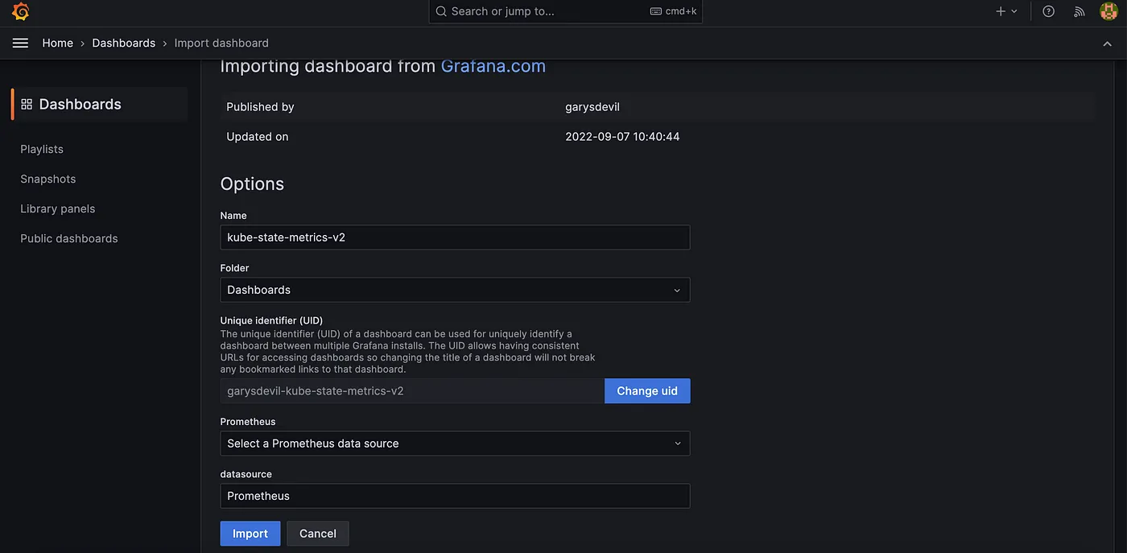1127x553 pixels.
Task: Click the Unique identifier (UID) label
Action: click(x=271, y=320)
